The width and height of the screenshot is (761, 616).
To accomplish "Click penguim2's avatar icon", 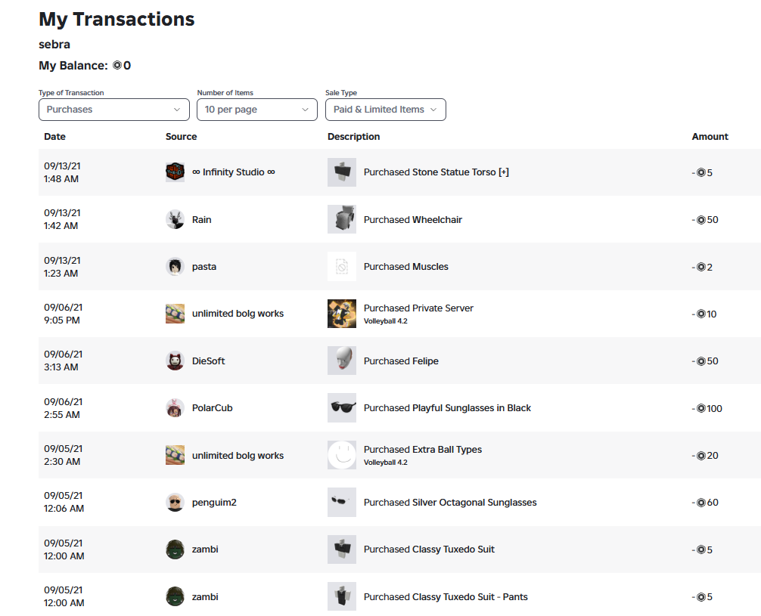I will [175, 502].
